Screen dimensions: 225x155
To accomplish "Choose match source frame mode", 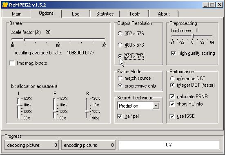I will (x=120, y=78).
